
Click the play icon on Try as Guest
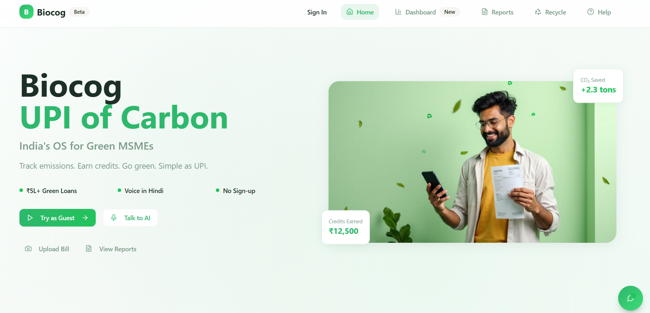(x=30, y=218)
